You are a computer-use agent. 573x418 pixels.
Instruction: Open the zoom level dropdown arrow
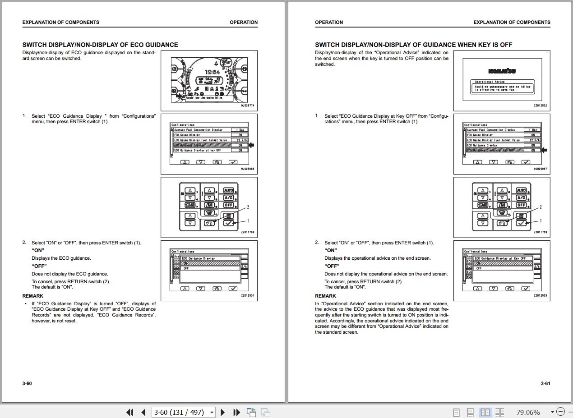click(x=552, y=412)
